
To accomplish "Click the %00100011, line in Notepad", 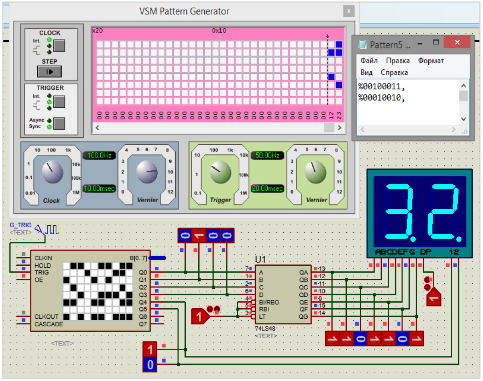I will tap(381, 87).
